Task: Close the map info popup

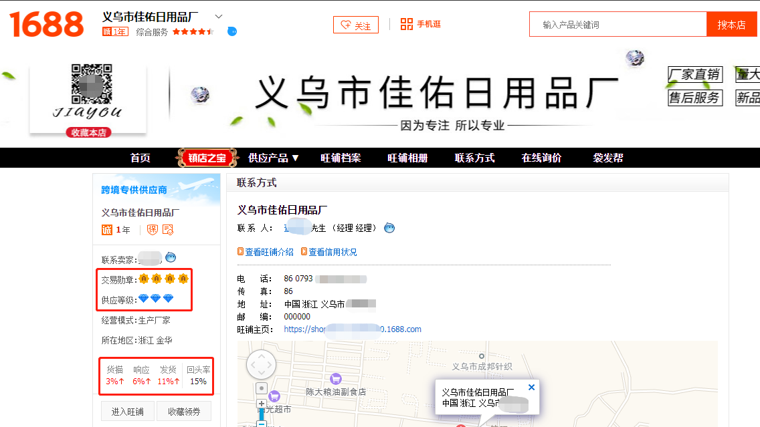Action: point(531,388)
